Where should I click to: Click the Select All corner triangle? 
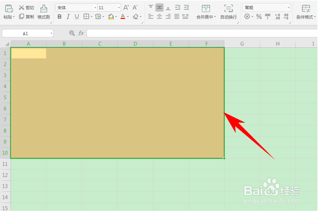point(7,44)
